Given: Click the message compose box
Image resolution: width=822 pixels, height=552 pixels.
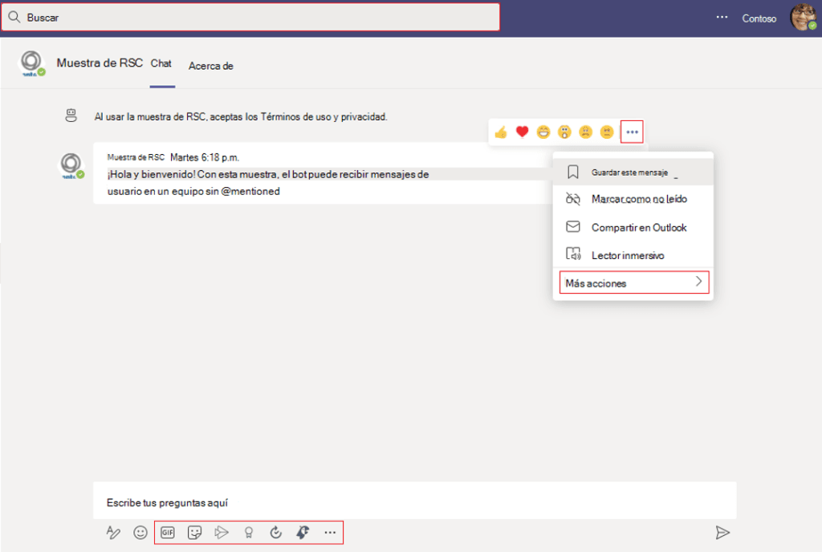Looking at the screenshot, I should click(x=415, y=501).
